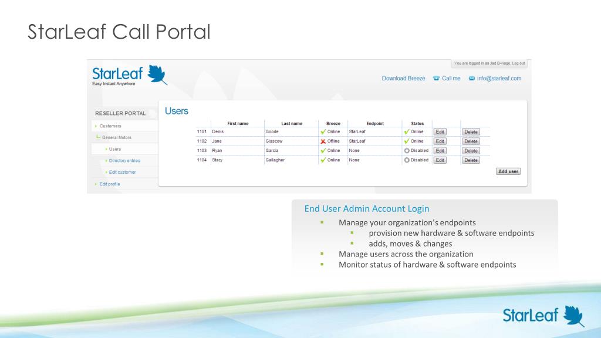
Task: Edit user 1103 Ryan Garcia
Action: click(x=440, y=151)
